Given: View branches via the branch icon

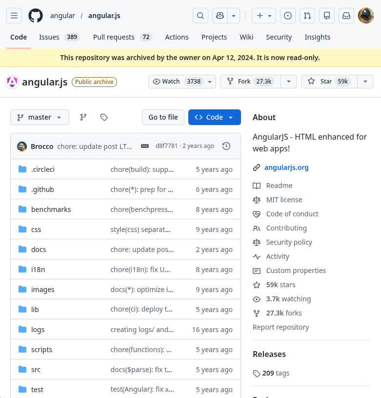Looking at the screenshot, I should click(x=83, y=117).
